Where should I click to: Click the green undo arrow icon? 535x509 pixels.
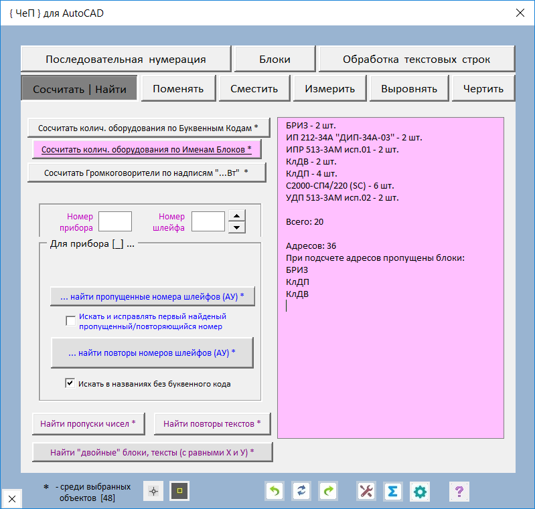coord(275,492)
